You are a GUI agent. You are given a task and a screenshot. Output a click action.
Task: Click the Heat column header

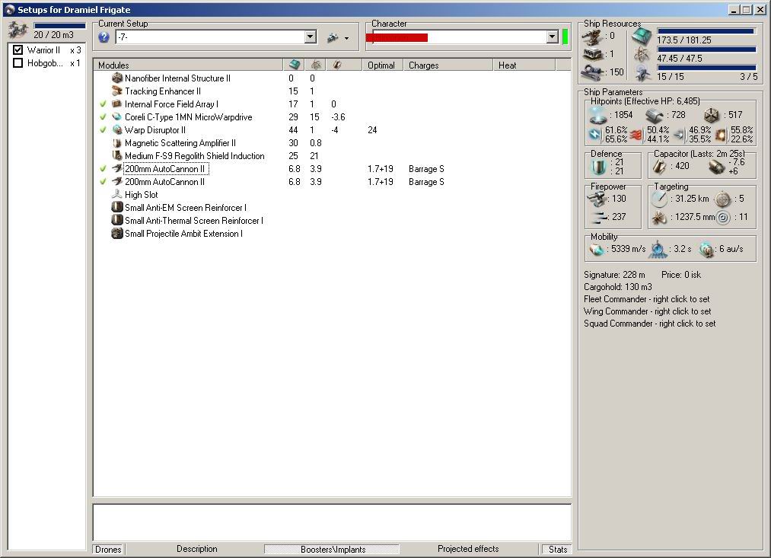[524, 65]
